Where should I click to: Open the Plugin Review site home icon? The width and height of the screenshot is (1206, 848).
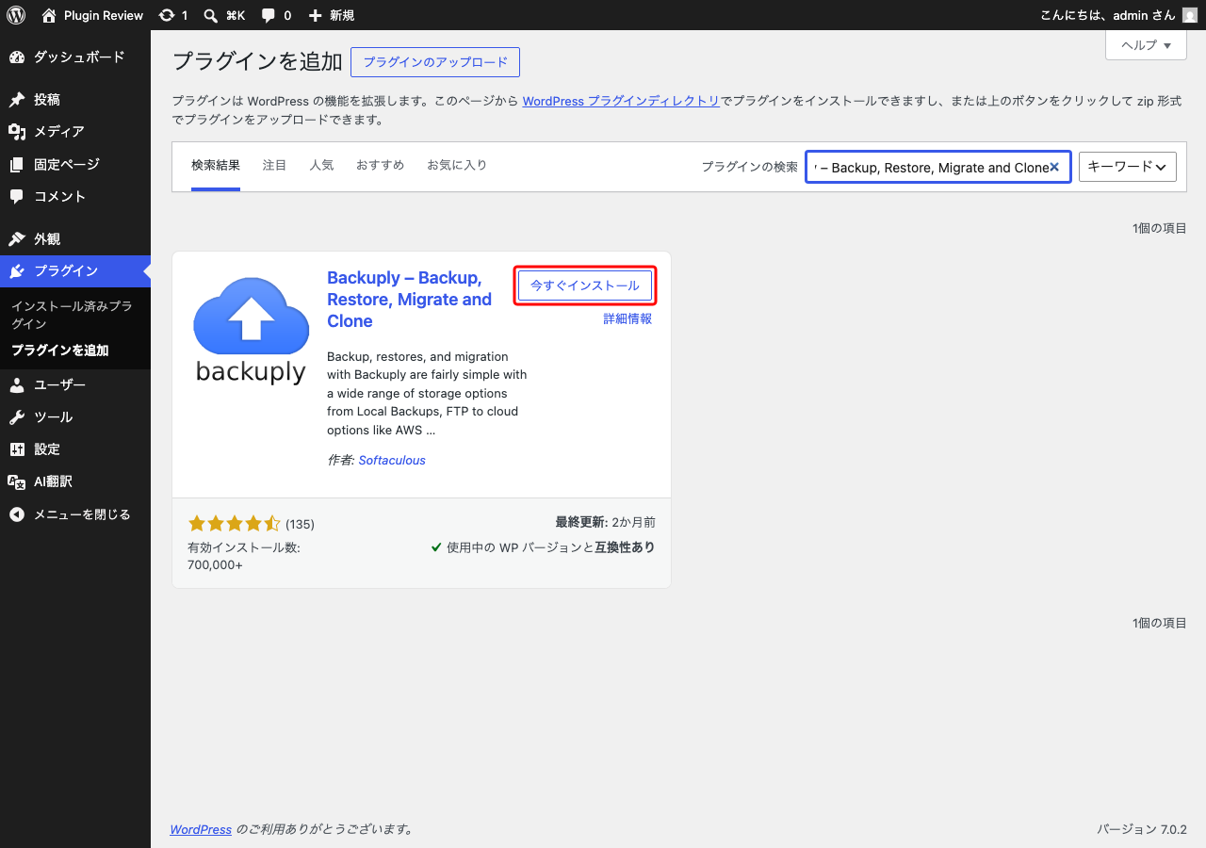[49, 15]
